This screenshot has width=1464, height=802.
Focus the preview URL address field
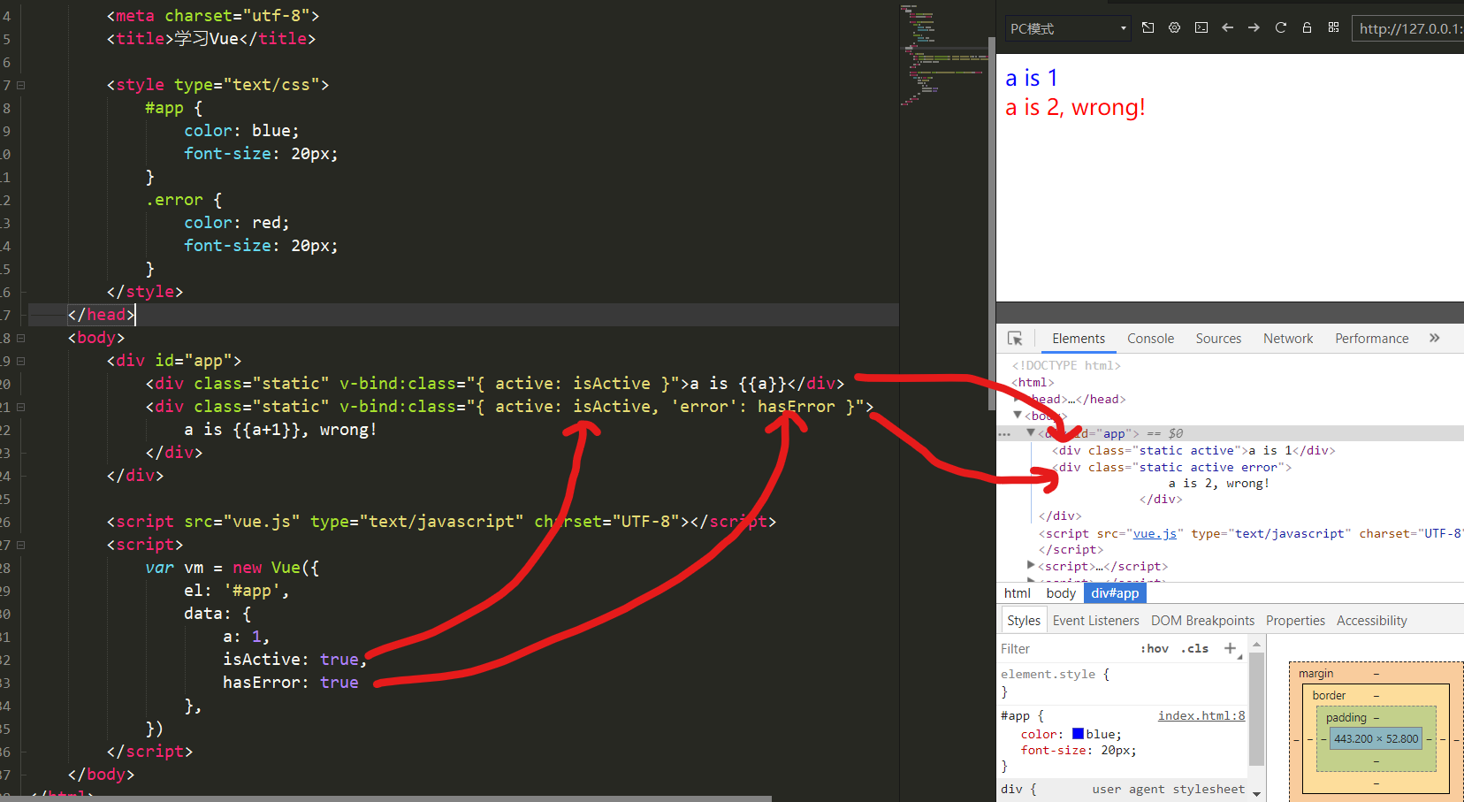pos(1407,28)
